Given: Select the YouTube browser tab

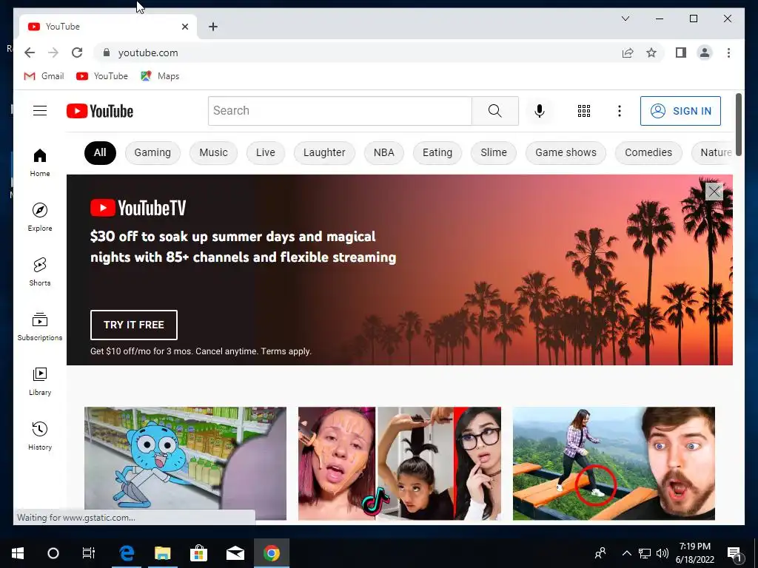Looking at the screenshot, I should coord(108,27).
